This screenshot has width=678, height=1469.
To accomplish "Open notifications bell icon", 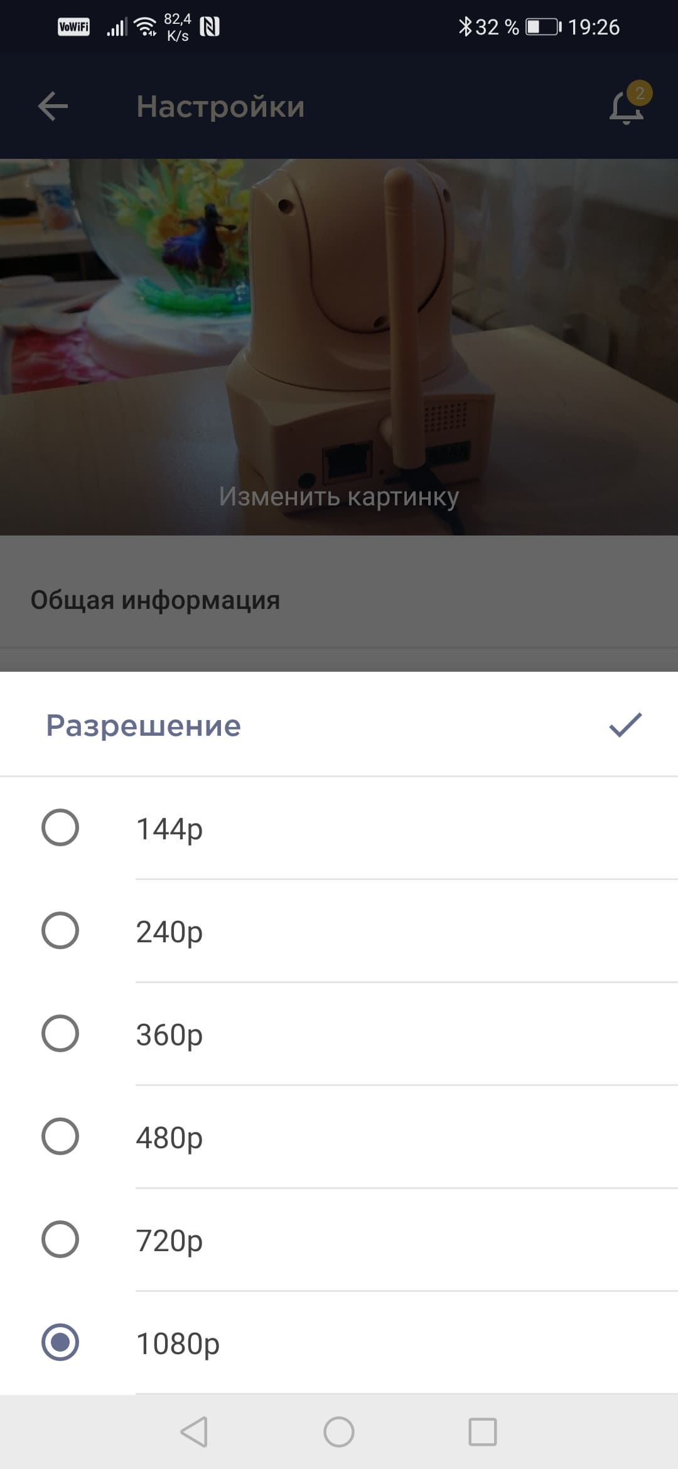I will [x=627, y=107].
